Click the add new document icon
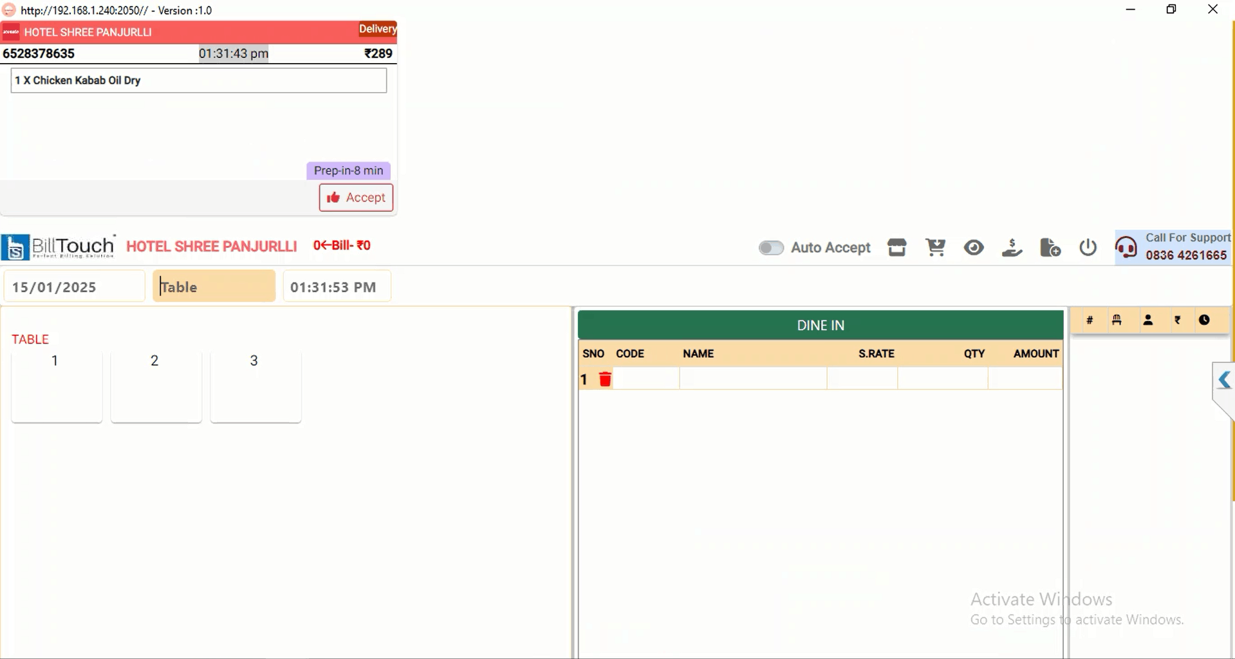 (1050, 248)
